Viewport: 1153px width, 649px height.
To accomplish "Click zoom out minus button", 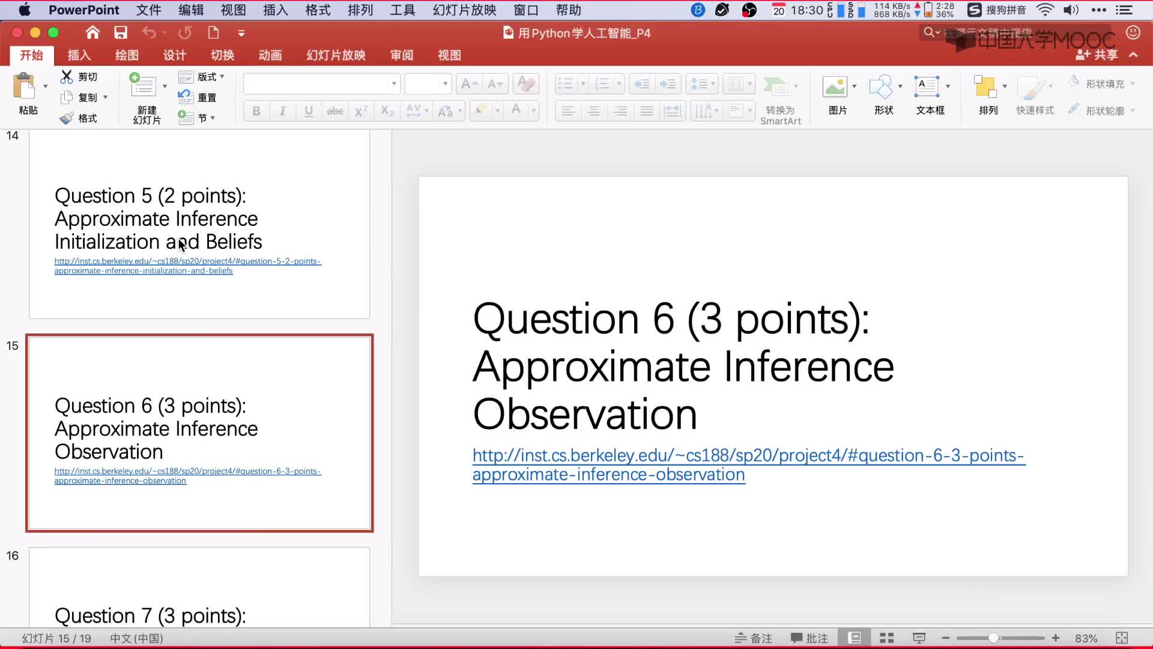I will click(946, 638).
